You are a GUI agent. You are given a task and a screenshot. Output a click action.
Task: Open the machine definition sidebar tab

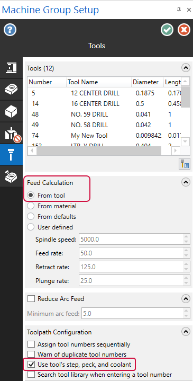pyautogui.click(x=11, y=68)
